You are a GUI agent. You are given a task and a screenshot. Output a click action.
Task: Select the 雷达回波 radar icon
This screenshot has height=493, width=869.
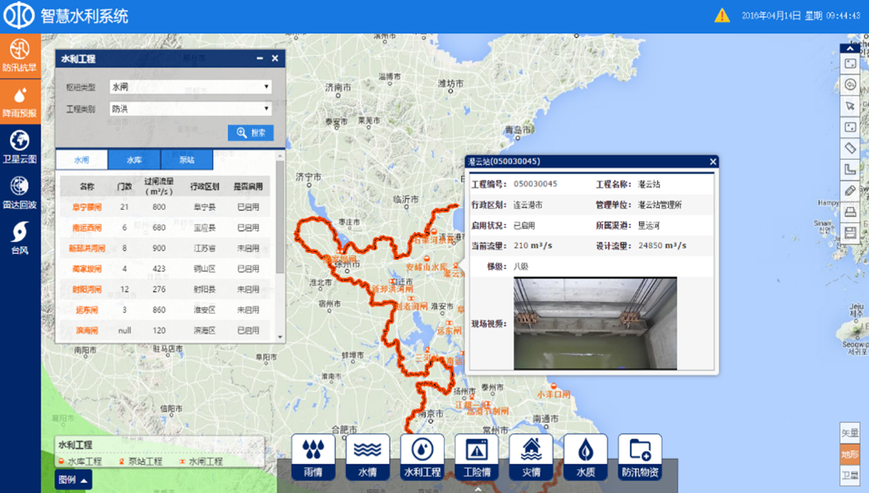pos(20,192)
